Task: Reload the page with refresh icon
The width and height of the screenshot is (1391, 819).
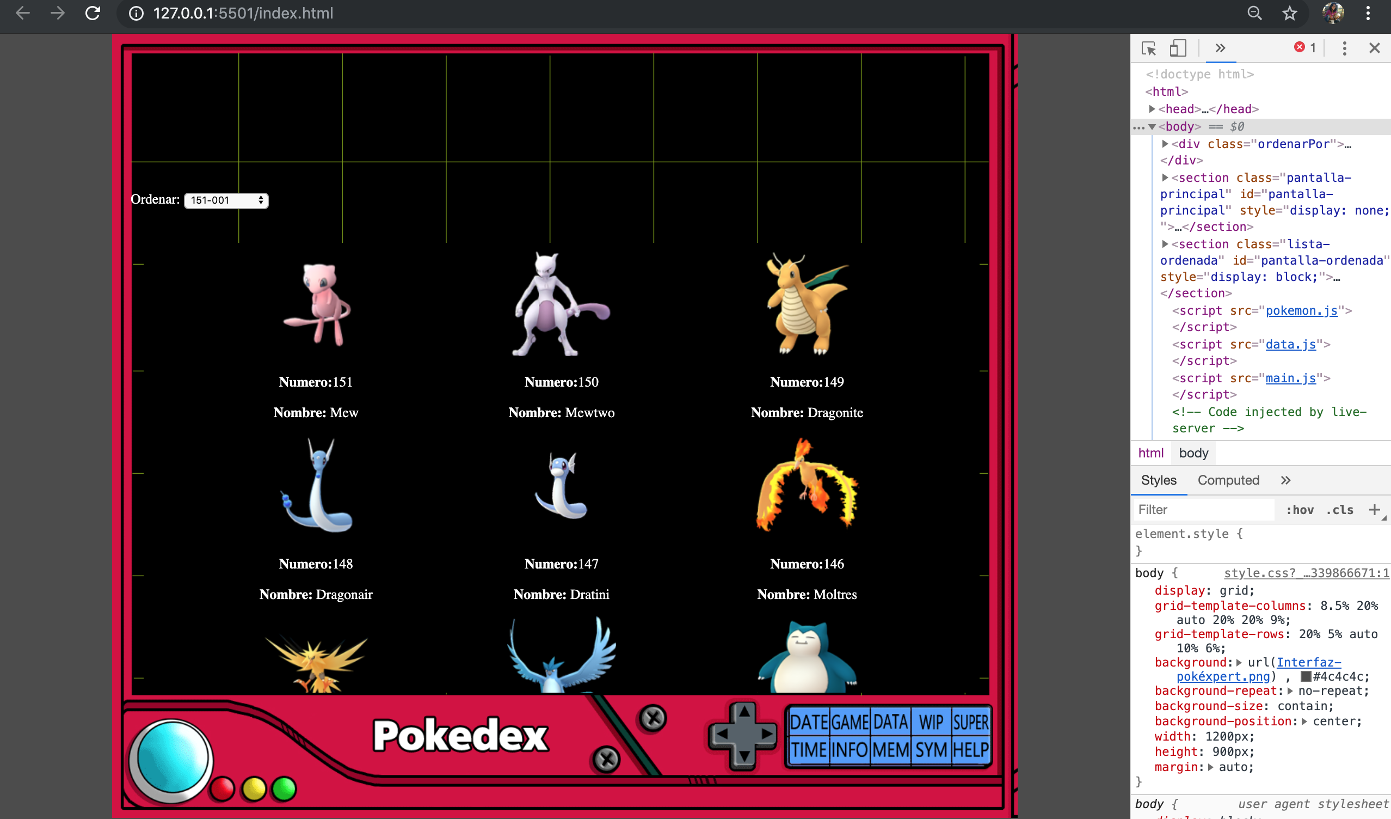Action: point(93,13)
